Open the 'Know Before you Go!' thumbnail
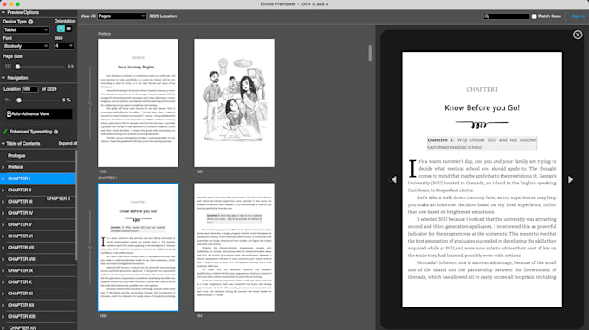 click(x=138, y=248)
